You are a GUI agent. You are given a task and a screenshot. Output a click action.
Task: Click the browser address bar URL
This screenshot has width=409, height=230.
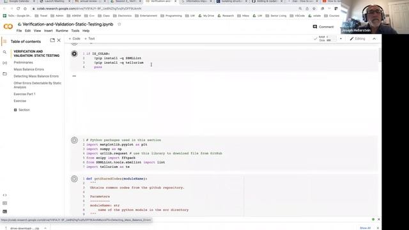click(x=89, y=8)
